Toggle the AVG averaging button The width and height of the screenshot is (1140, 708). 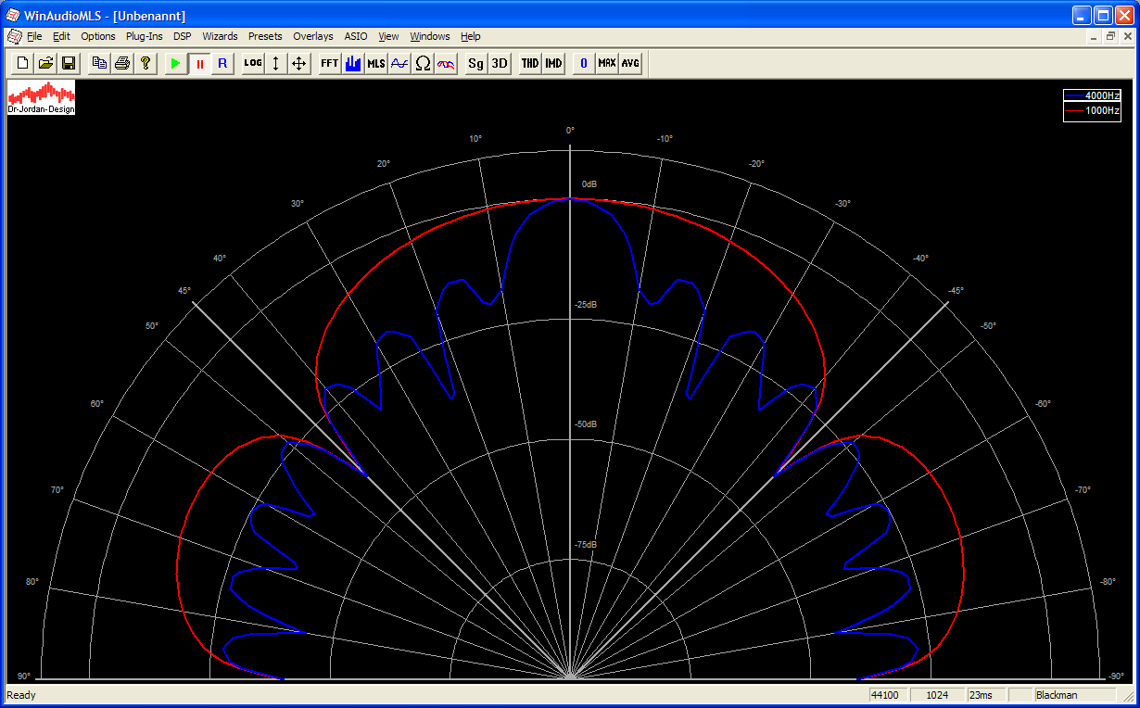(x=630, y=63)
